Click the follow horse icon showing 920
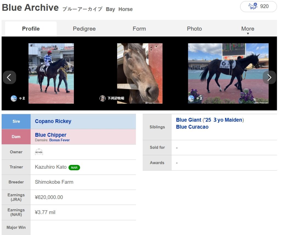This screenshot has height=235, width=281. coord(258,7)
